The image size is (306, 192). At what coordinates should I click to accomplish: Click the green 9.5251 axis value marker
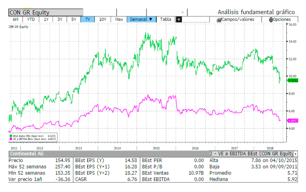tap(293, 80)
